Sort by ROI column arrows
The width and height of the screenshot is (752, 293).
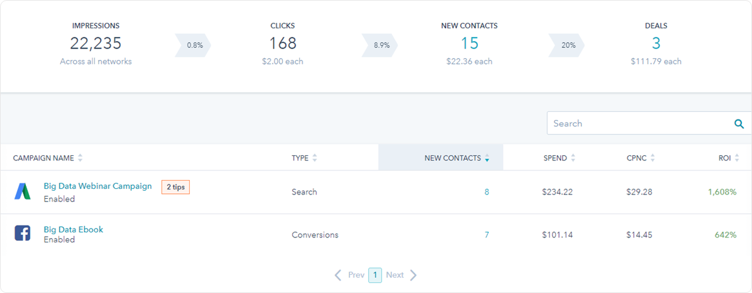pyautogui.click(x=737, y=158)
